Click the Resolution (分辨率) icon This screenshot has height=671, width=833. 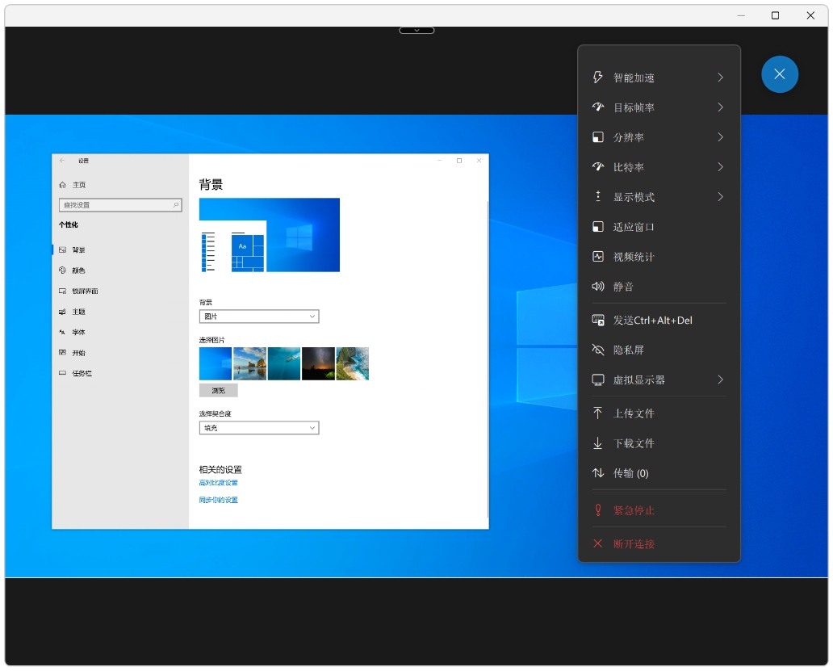597,137
